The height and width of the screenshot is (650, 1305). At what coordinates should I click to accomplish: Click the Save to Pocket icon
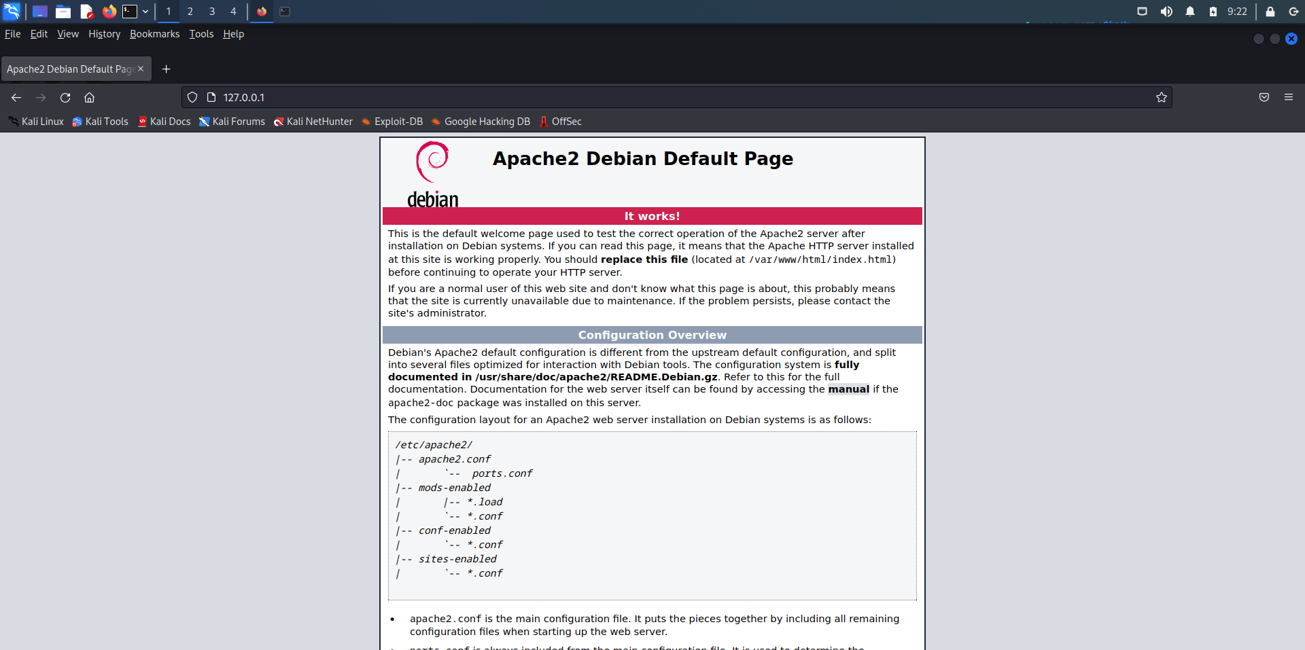1264,98
